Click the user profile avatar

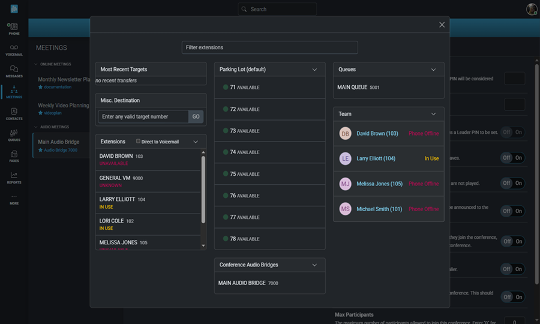click(532, 9)
